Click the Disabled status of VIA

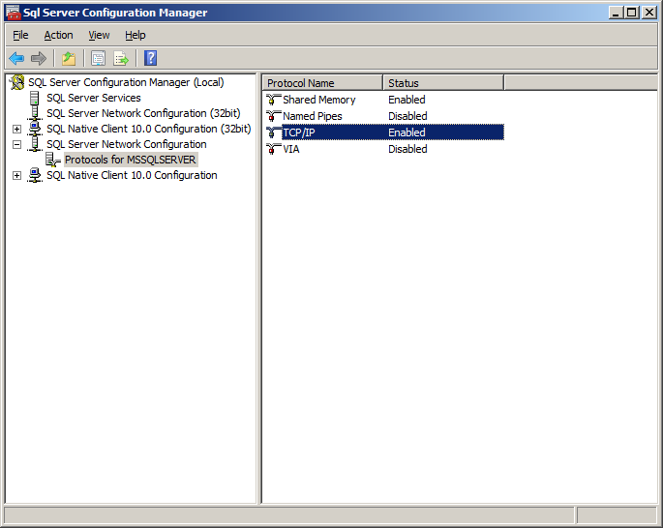407,149
